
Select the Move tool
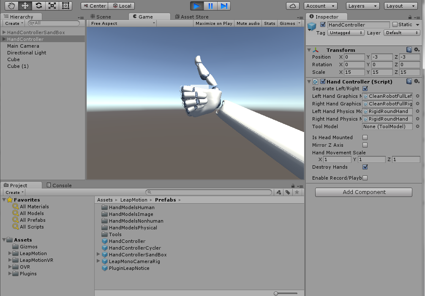[25, 6]
